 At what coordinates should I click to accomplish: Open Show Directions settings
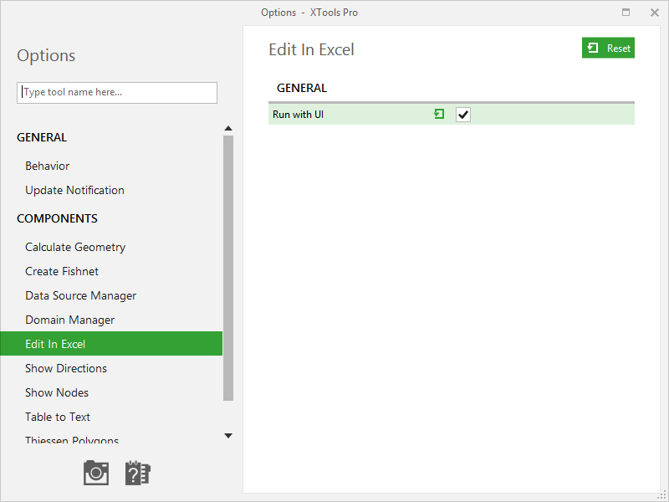[x=66, y=368]
